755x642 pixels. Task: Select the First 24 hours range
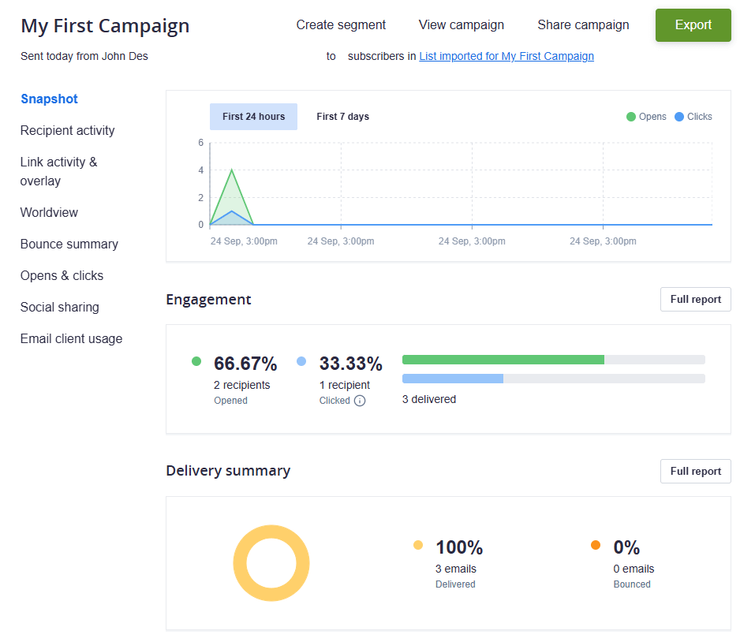[x=253, y=117]
